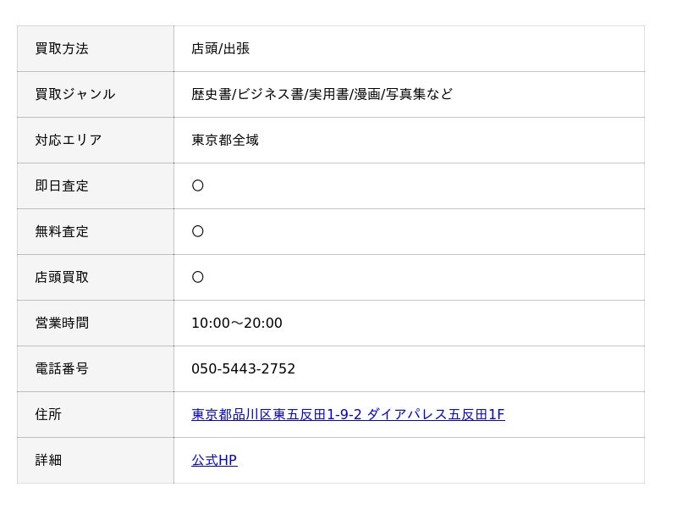Select the 詳細 row header

coord(48,460)
